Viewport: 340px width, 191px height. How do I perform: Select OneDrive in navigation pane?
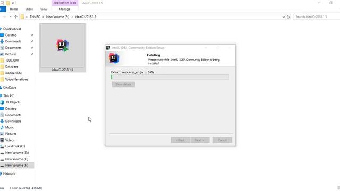[x=10, y=88]
